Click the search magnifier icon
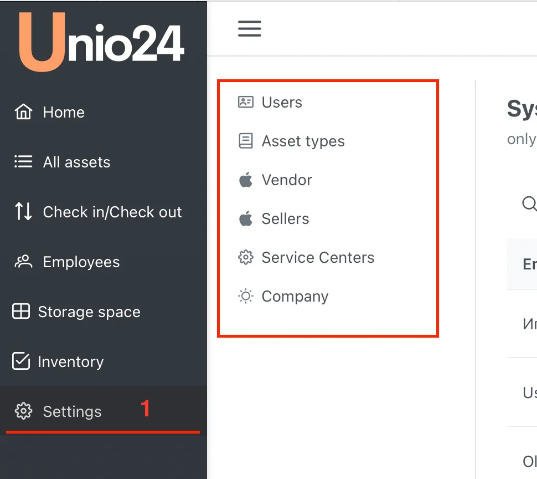Image resolution: width=537 pixels, height=479 pixels. pos(529,204)
